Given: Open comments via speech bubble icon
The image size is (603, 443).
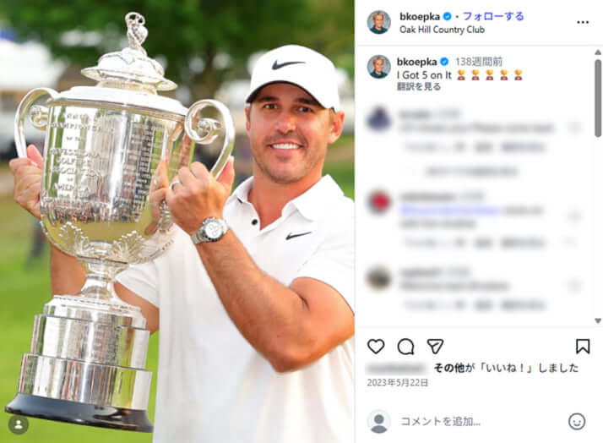Looking at the screenshot, I should 405,347.
